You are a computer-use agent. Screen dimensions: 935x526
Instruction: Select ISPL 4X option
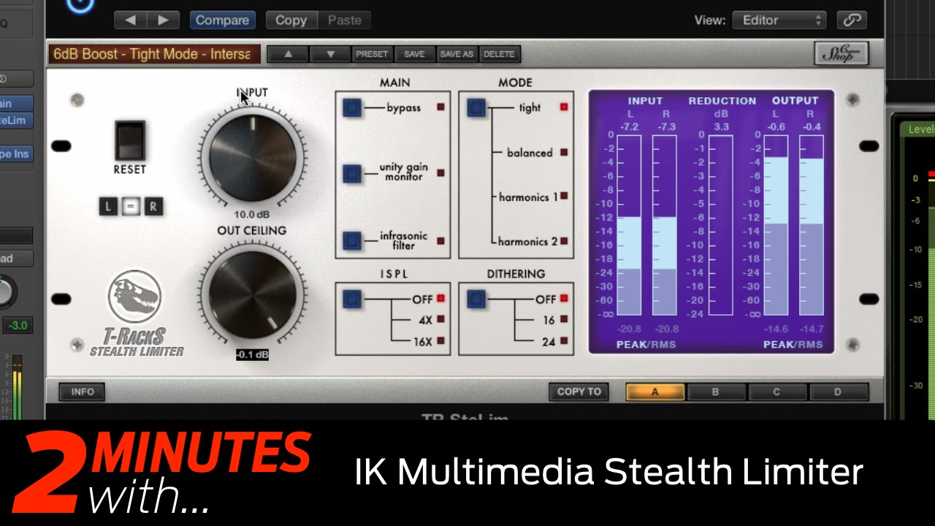click(x=440, y=320)
